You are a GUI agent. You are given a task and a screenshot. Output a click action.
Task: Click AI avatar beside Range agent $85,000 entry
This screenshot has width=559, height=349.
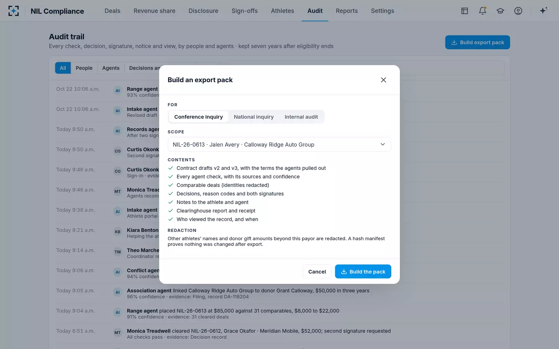(118, 313)
